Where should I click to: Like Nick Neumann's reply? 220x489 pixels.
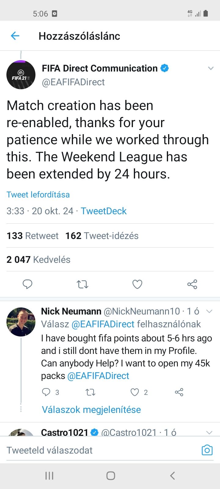tap(135, 392)
